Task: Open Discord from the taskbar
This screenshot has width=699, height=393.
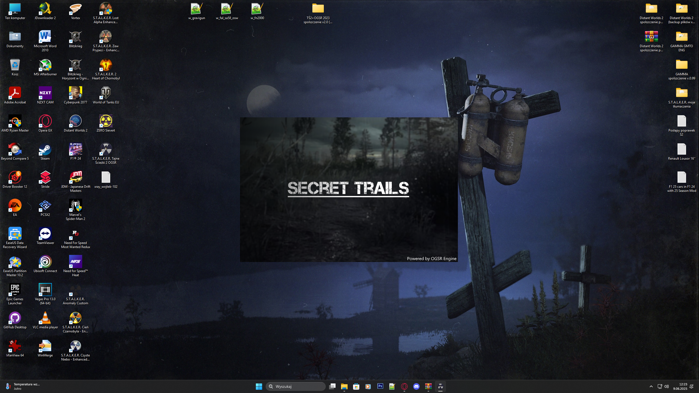Action: pos(416,386)
